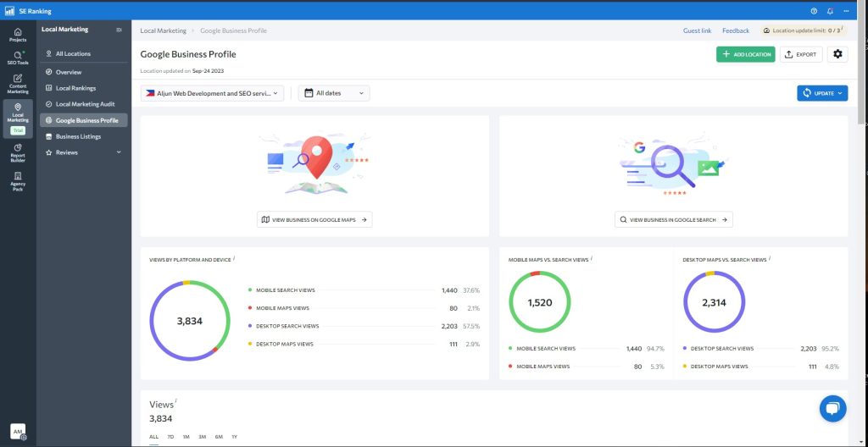Click View Business in Google Search
Screen dimensions: 868x447
click(674, 219)
